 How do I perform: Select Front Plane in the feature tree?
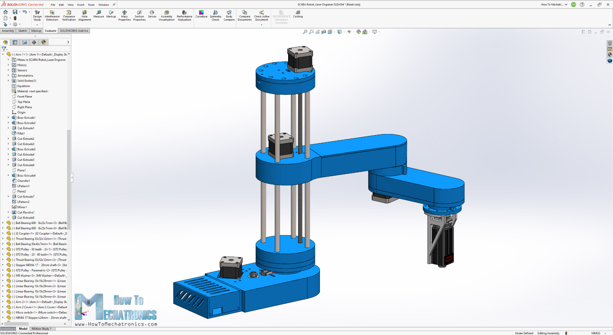pos(25,96)
